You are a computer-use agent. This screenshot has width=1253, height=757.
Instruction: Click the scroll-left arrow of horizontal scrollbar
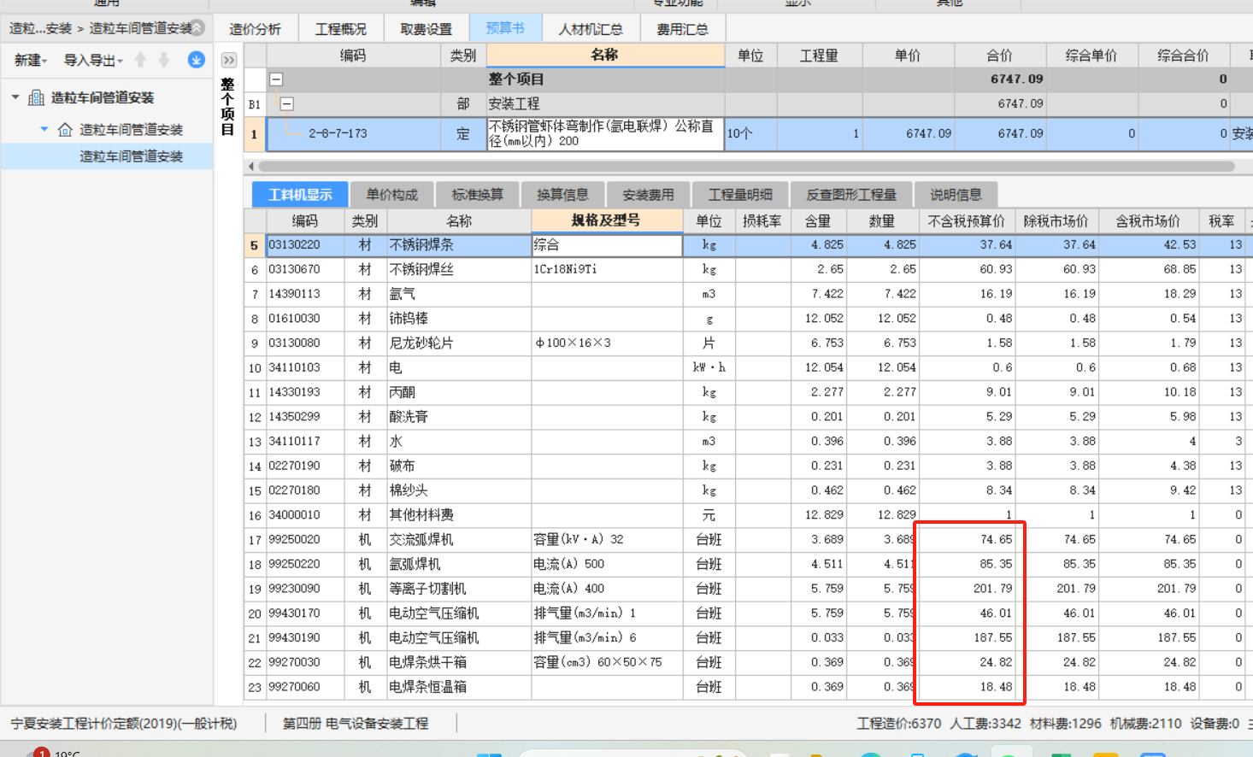click(250, 167)
